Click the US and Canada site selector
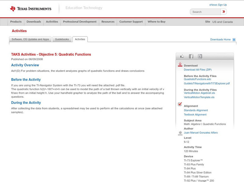Viewport: 244px width, 182px height. pos(223,22)
